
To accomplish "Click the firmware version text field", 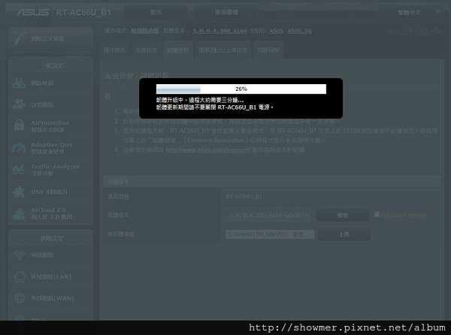I will pyautogui.click(x=270, y=215).
